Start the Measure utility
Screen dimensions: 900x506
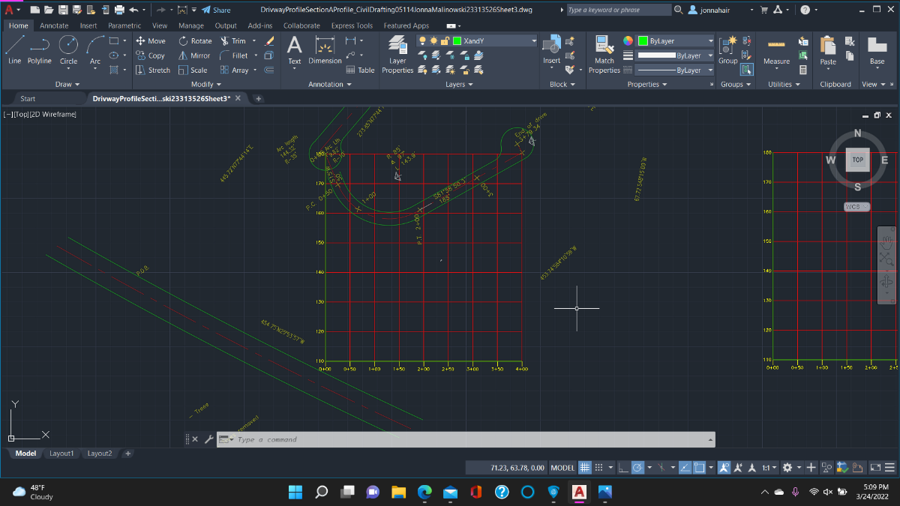point(776,50)
